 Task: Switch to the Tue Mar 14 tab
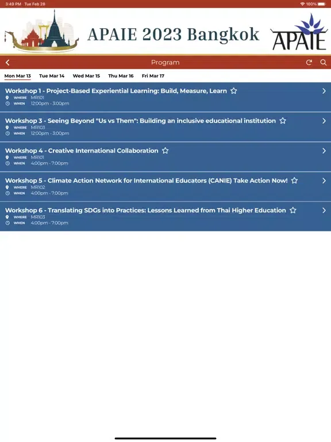[x=52, y=76]
